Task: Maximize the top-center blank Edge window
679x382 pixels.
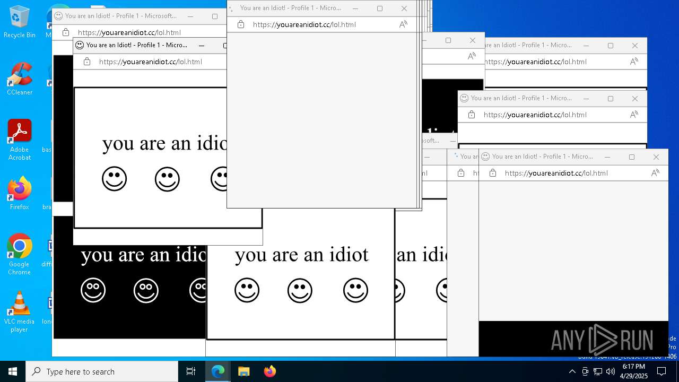Action: (x=380, y=8)
